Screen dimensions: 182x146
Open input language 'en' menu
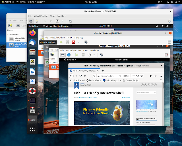coord(160,2)
